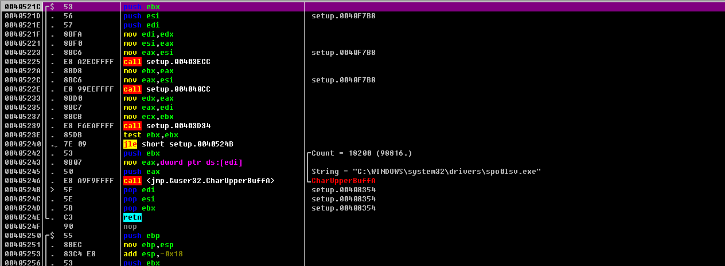This screenshot has width=725, height=266.
Task: Click hex bytes '85DB' of the test row
Action: click(73, 135)
